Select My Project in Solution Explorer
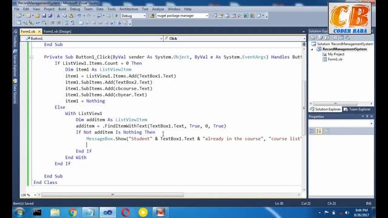 [336, 54]
